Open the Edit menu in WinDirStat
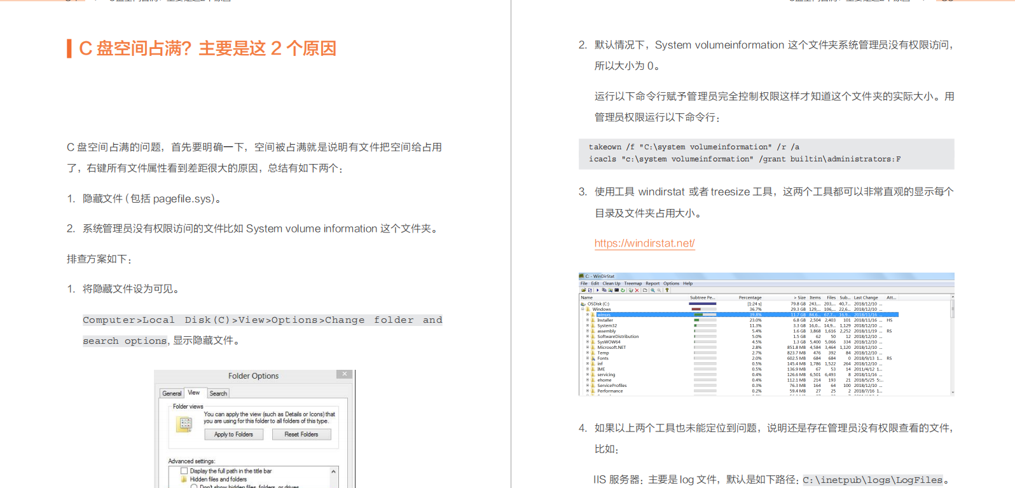 click(595, 283)
